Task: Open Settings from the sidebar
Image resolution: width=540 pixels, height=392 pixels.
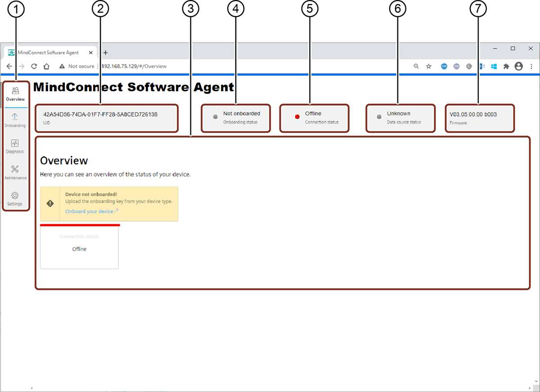Action: coord(15,199)
